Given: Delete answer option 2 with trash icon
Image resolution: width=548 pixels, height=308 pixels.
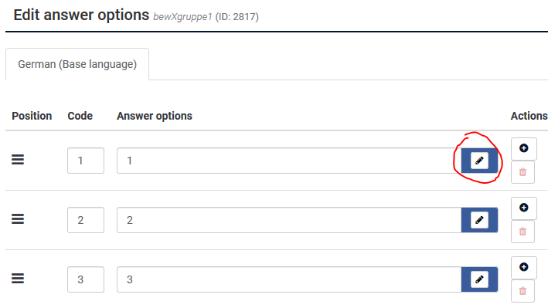Looking at the screenshot, I should pos(522,232).
